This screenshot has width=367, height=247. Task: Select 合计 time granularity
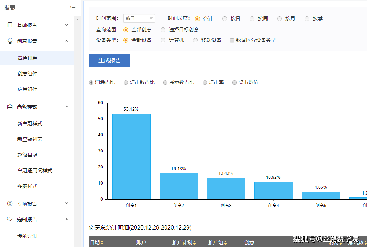point(197,19)
